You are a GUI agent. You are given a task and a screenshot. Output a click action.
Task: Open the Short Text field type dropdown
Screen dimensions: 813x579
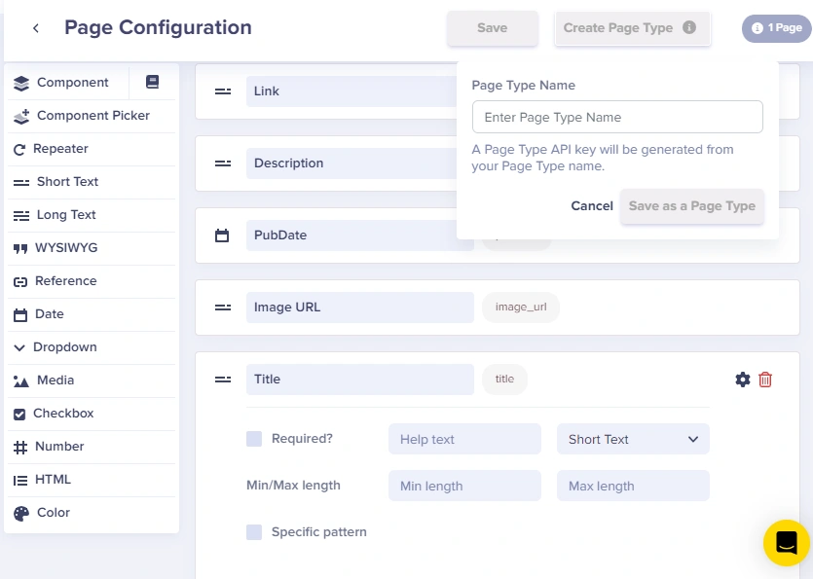633,439
